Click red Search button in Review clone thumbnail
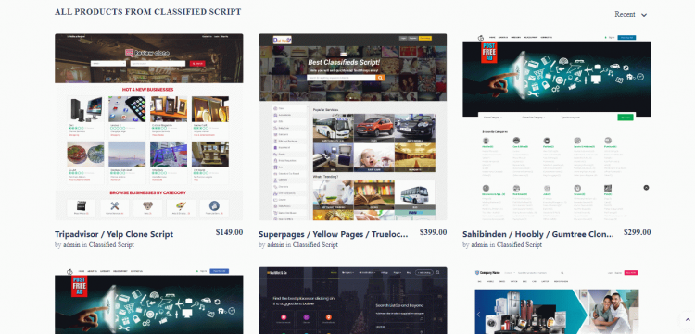The height and width of the screenshot is (334, 695). coord(197,63)
